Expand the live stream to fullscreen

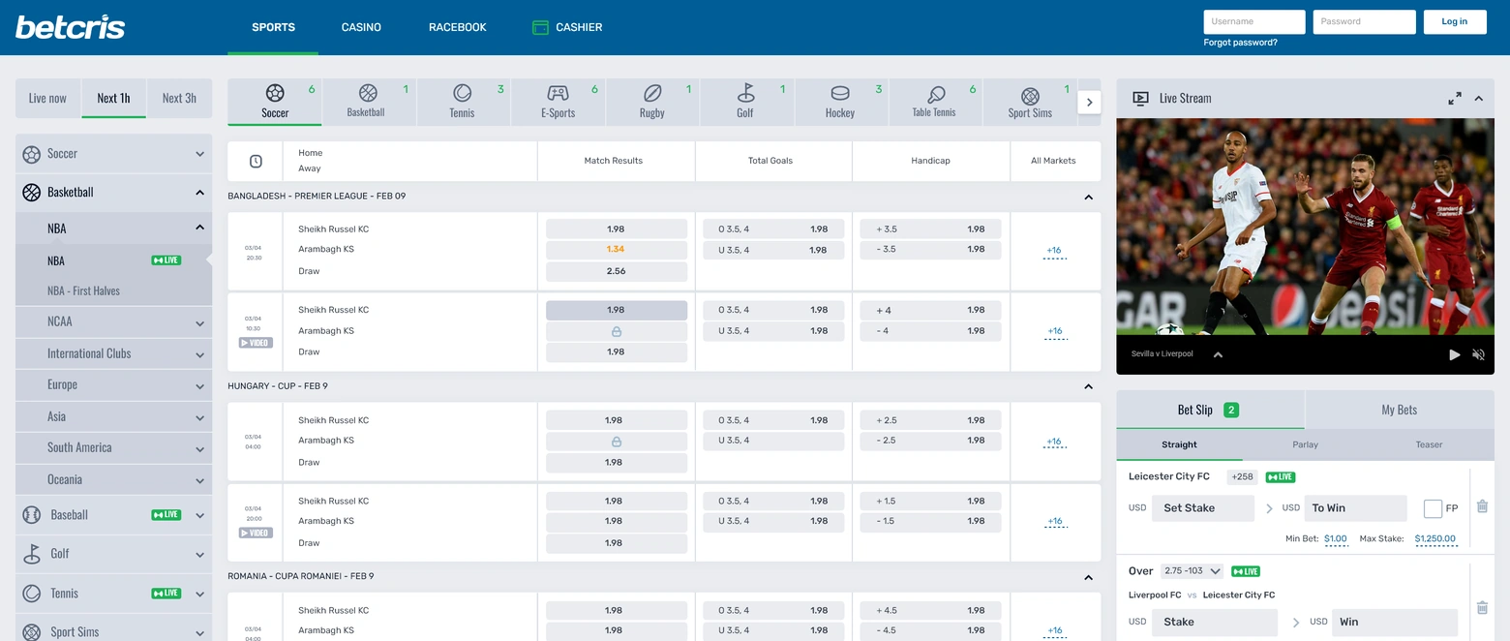tap(1455, 98)
